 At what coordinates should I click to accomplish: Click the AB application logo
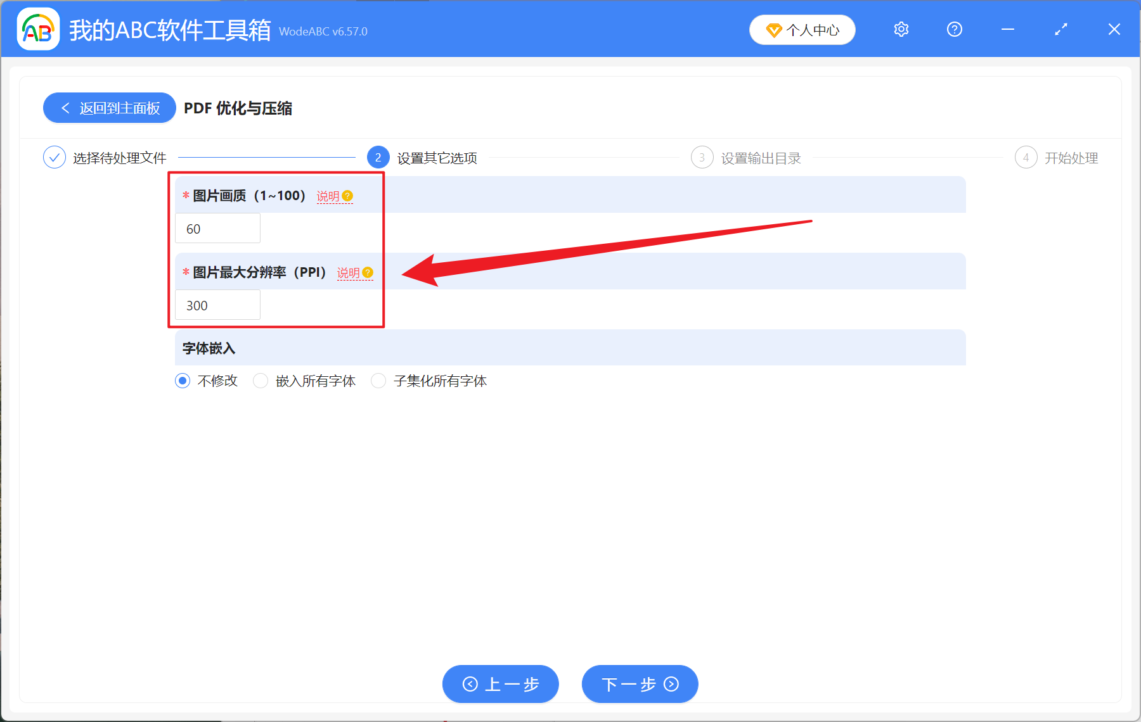[x=38, y=29]
